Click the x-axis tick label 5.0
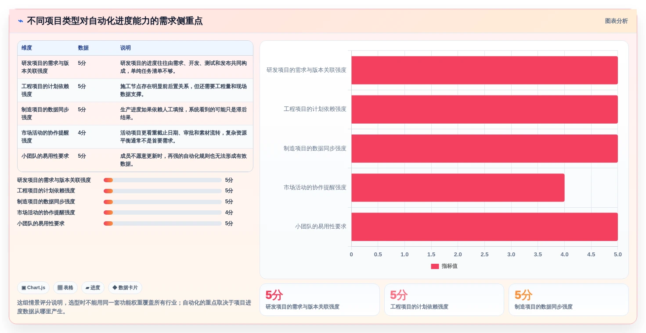The height and width of the screenshot is (333, 646). pyautogui.click(x=618, y=255)
